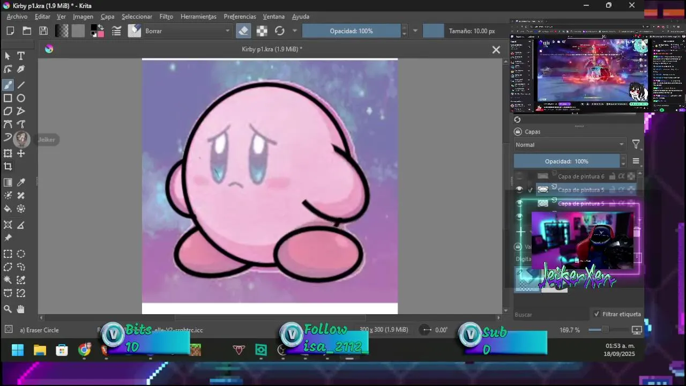Hide the selected Capa de pintura 5 layer
This screenshot has height=386, width=686.
coord(519,189)
